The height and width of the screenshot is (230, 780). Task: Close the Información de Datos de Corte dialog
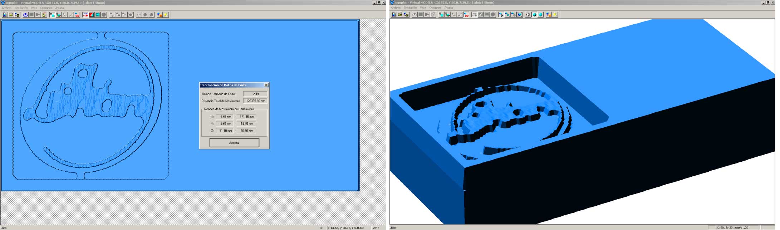point(266,85)
